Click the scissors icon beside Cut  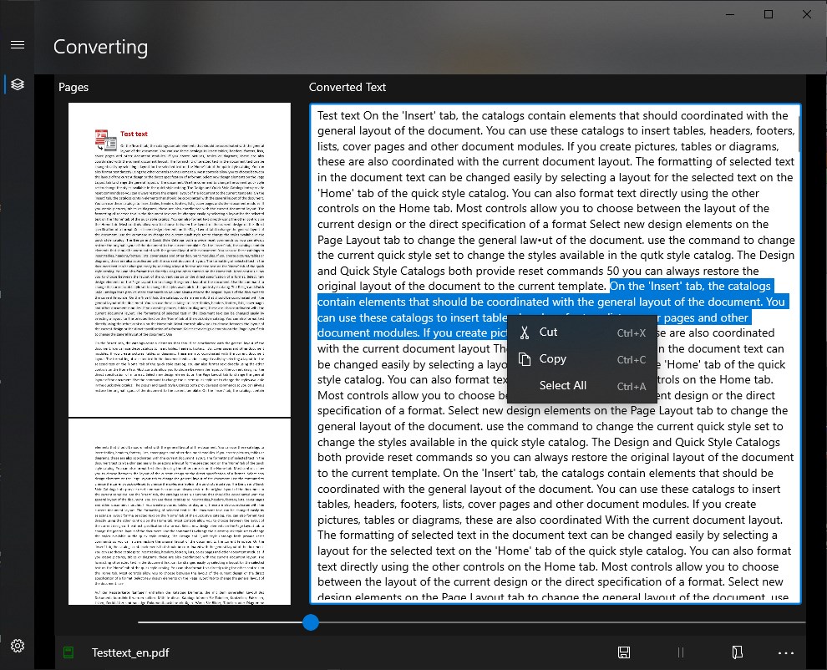point(525,332)
